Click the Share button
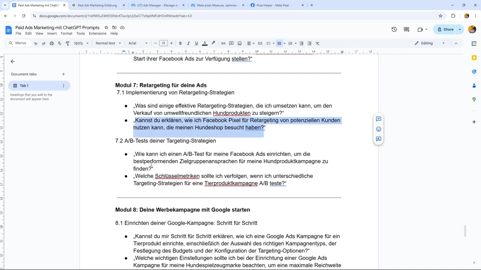Viewport: 481px width, 270px height. pyautogui.click(x=445, y=29)
